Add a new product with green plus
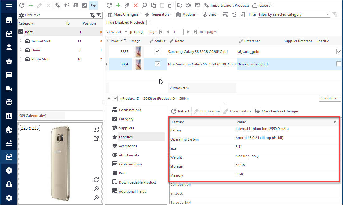This screenshot has width=343, height=205. click(x=118, y=5)
